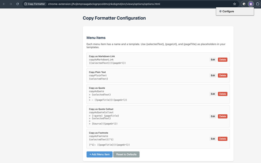
Task: Click the Copy Formatter extension icon in the toolbar
Action: 251,4
